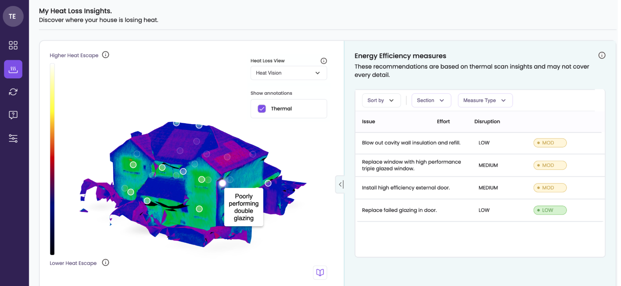Viewport: 621px width, 286px height.
Task: Open the Heat Vision dropdown
Action: tap(288, 73)
